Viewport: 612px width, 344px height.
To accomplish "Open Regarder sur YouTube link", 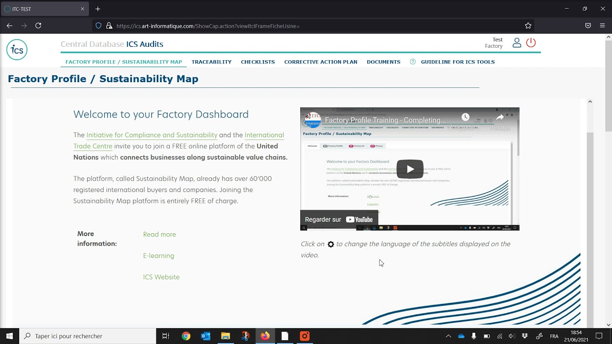I will click(339, 219).
